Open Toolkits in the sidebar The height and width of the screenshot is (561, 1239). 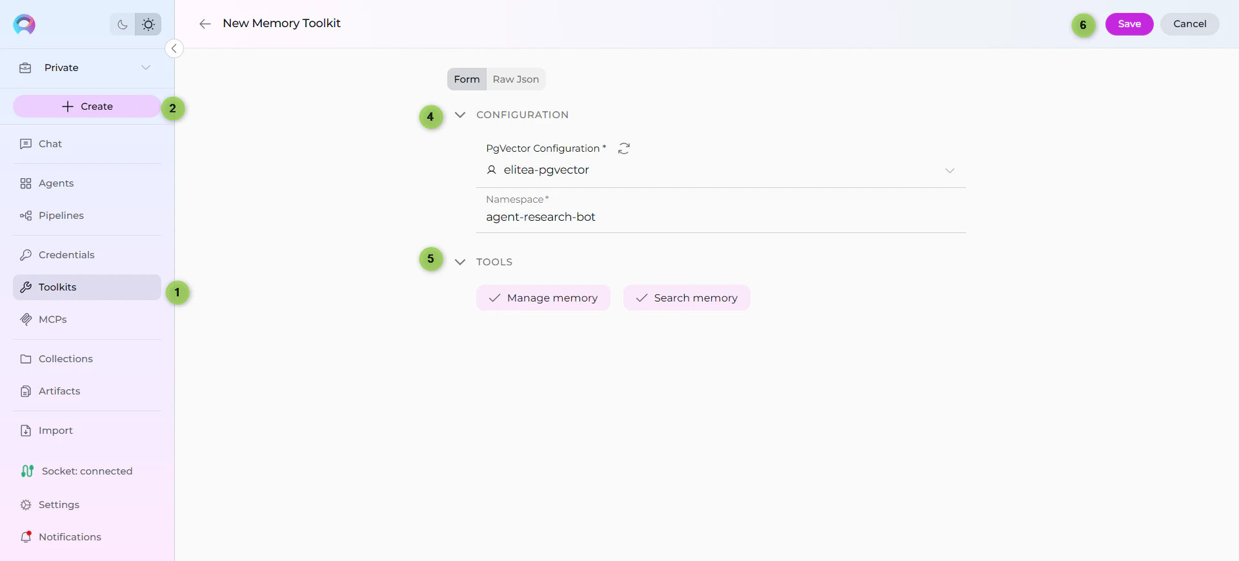click(x=87, y=287)
